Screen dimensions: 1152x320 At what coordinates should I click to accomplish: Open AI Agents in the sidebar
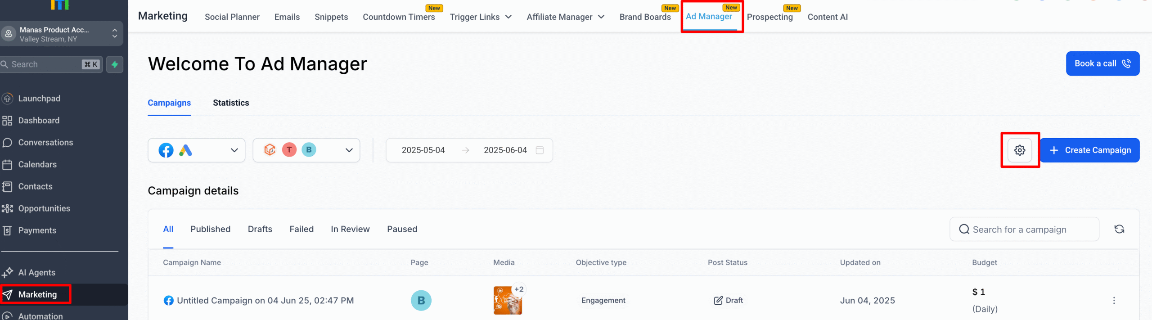36,273
